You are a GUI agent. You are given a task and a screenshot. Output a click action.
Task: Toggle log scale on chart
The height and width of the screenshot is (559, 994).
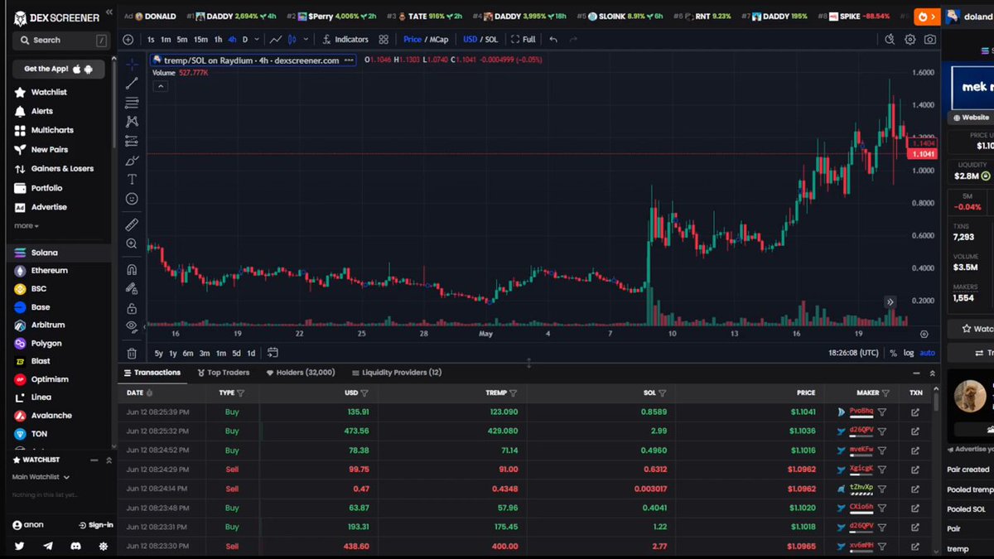click(909, 353)
